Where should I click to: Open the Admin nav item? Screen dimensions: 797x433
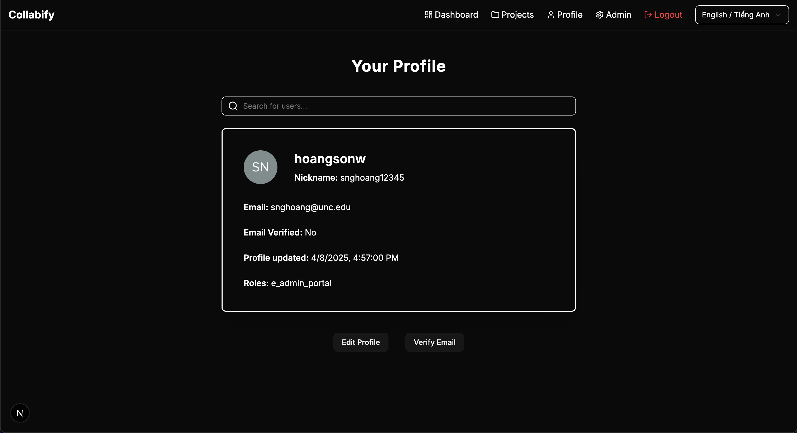pyautogui.click(x=613, y=15)
